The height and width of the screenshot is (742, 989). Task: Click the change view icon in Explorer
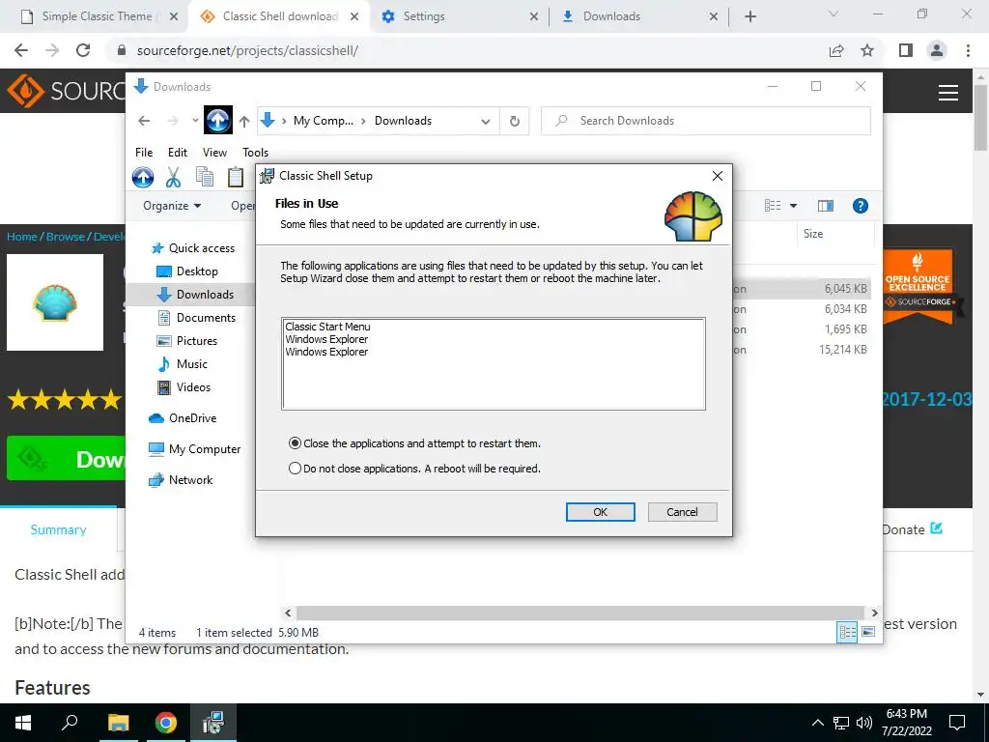773,206
